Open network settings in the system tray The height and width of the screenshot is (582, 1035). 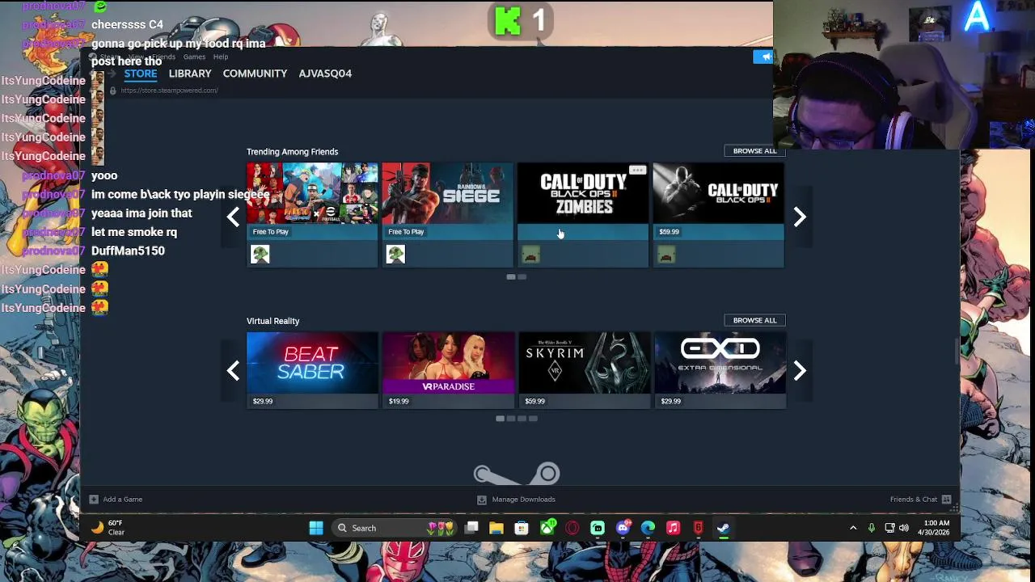coord(889,528)
